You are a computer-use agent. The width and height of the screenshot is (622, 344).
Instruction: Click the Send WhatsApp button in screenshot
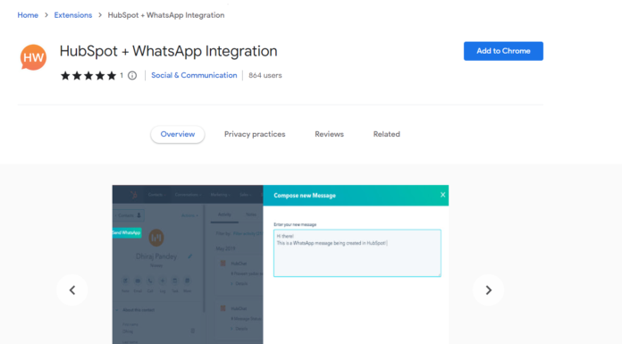(127, 232)
